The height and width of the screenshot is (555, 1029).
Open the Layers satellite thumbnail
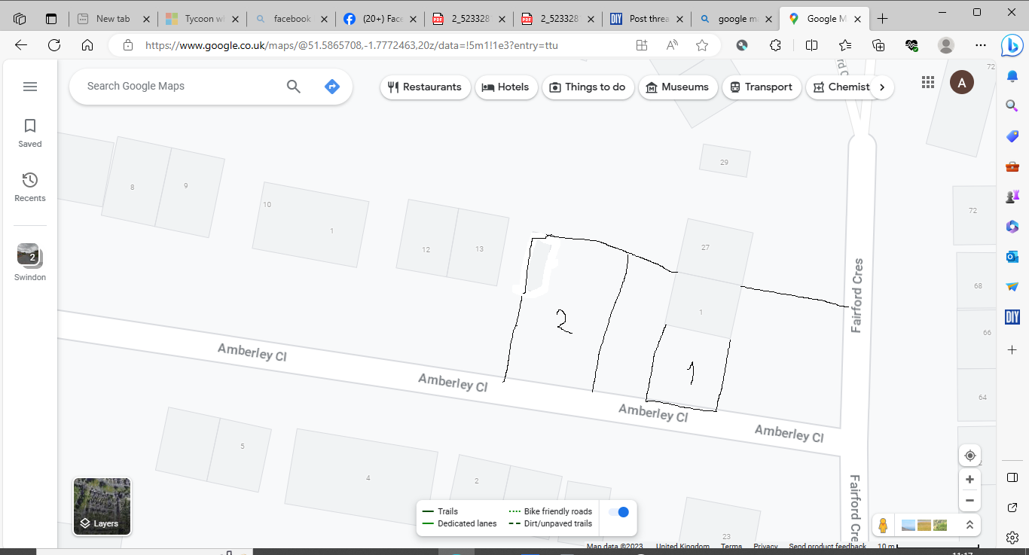(102, 506)
